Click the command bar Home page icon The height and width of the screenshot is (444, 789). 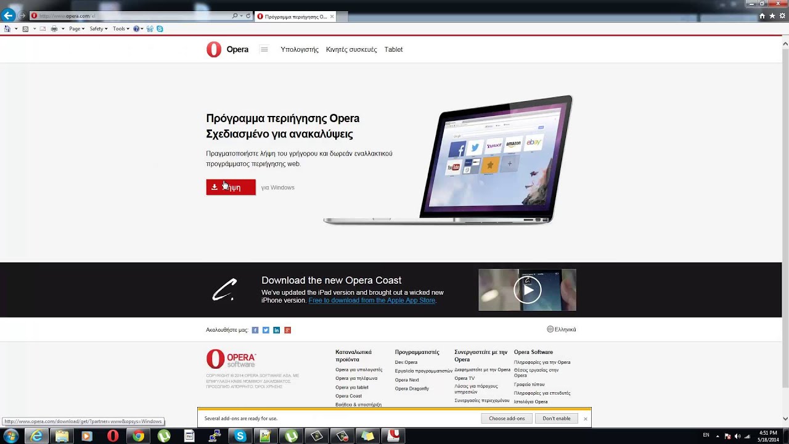tap(7, 29)
